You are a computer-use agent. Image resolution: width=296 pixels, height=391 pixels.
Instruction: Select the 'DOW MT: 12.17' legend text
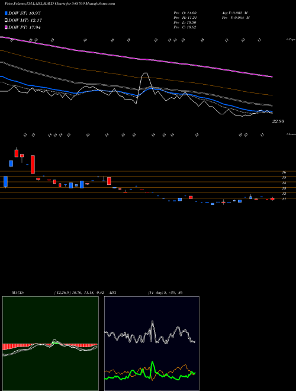[x=24, y=21]
